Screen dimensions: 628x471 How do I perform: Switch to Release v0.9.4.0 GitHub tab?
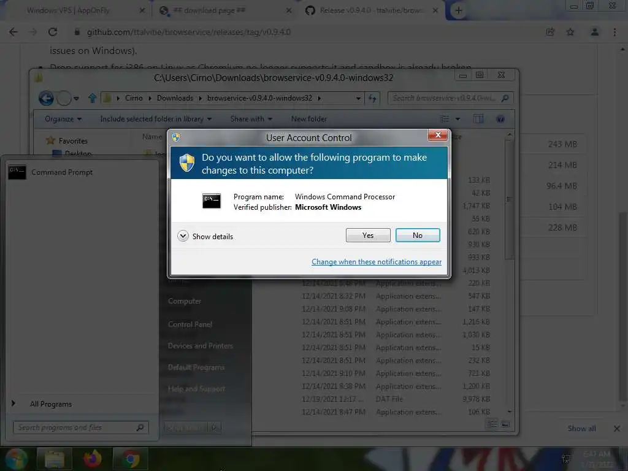(371, 10)
